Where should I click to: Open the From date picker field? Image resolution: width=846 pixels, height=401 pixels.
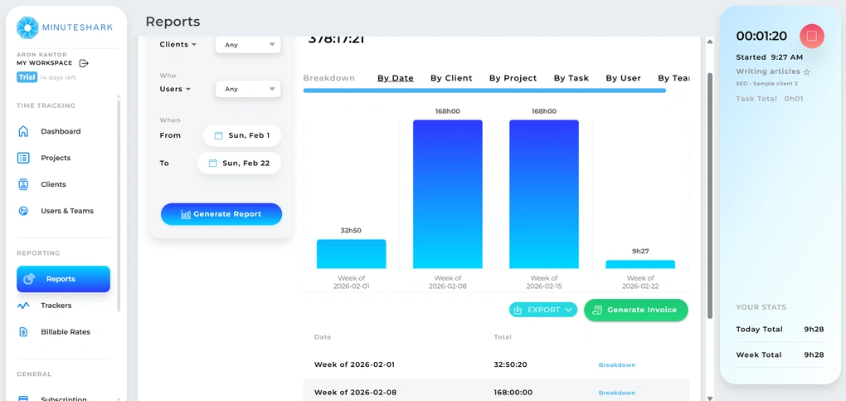241,135
